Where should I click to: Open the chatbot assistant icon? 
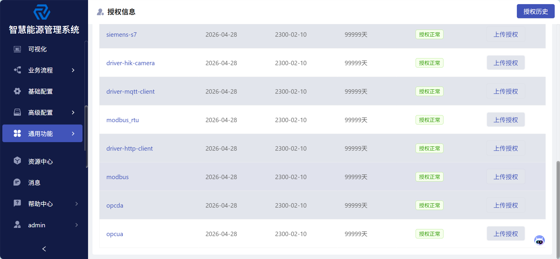[x=539, y=240]
